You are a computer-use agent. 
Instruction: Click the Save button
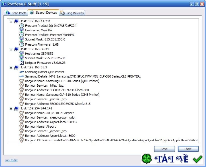164,149
